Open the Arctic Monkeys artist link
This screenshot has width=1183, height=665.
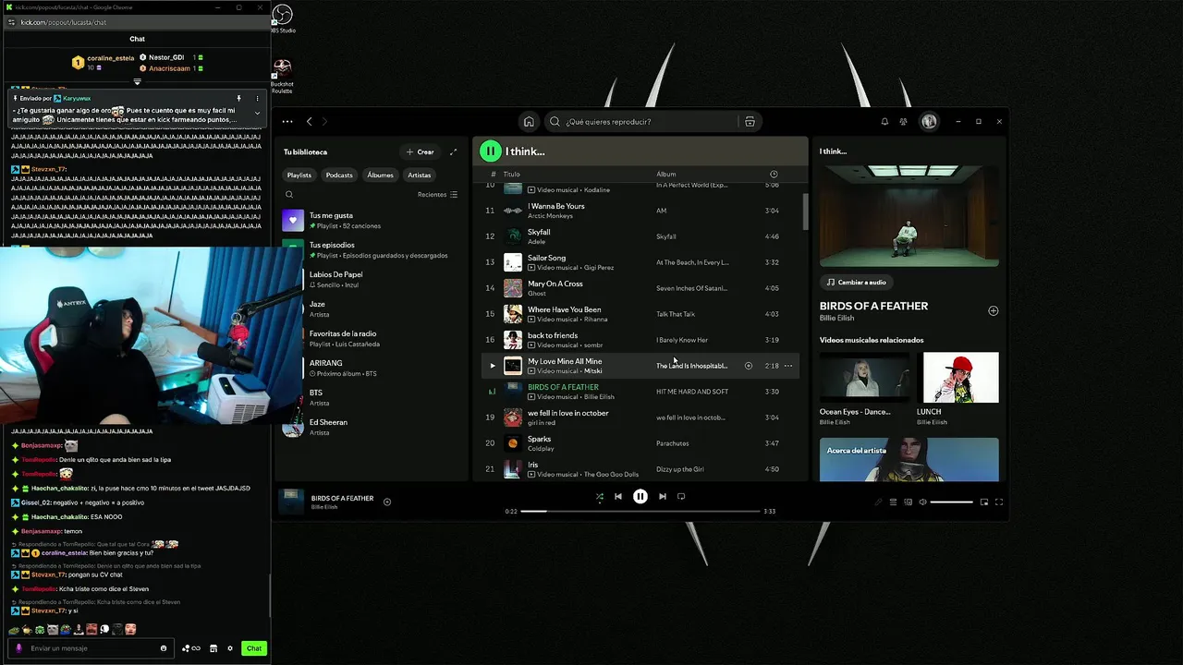click(x=550, y=215)
